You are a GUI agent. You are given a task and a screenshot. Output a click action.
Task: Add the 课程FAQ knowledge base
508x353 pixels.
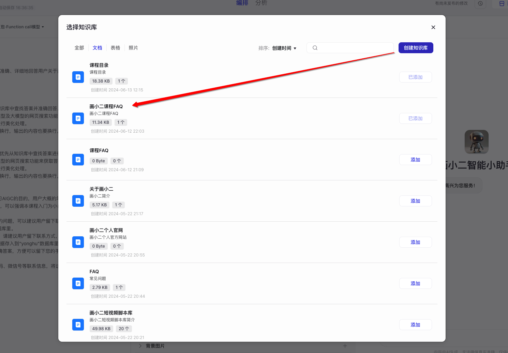[x=415, y=160]
